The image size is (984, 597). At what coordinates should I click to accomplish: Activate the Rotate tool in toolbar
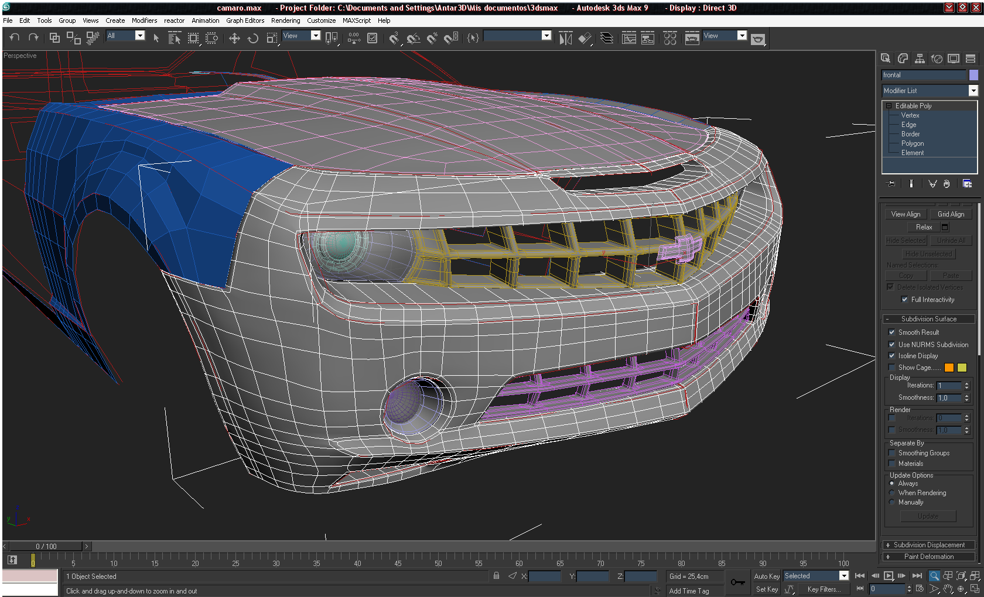click(253, 39)
